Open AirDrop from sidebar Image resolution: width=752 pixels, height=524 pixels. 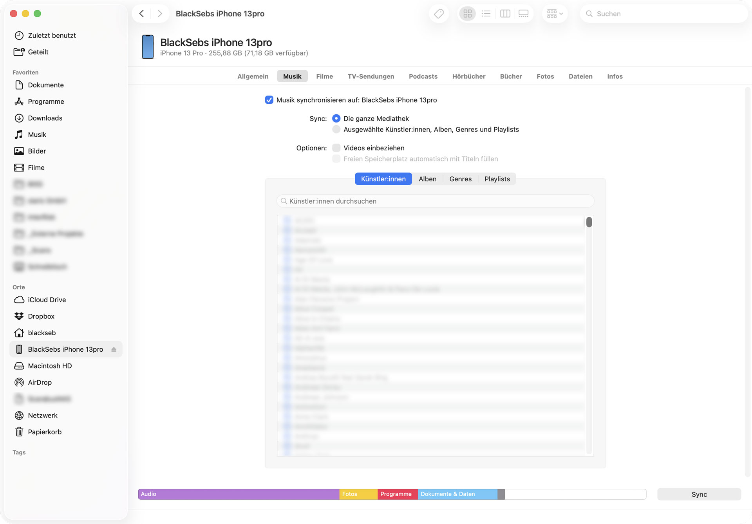tap(40, 382)
